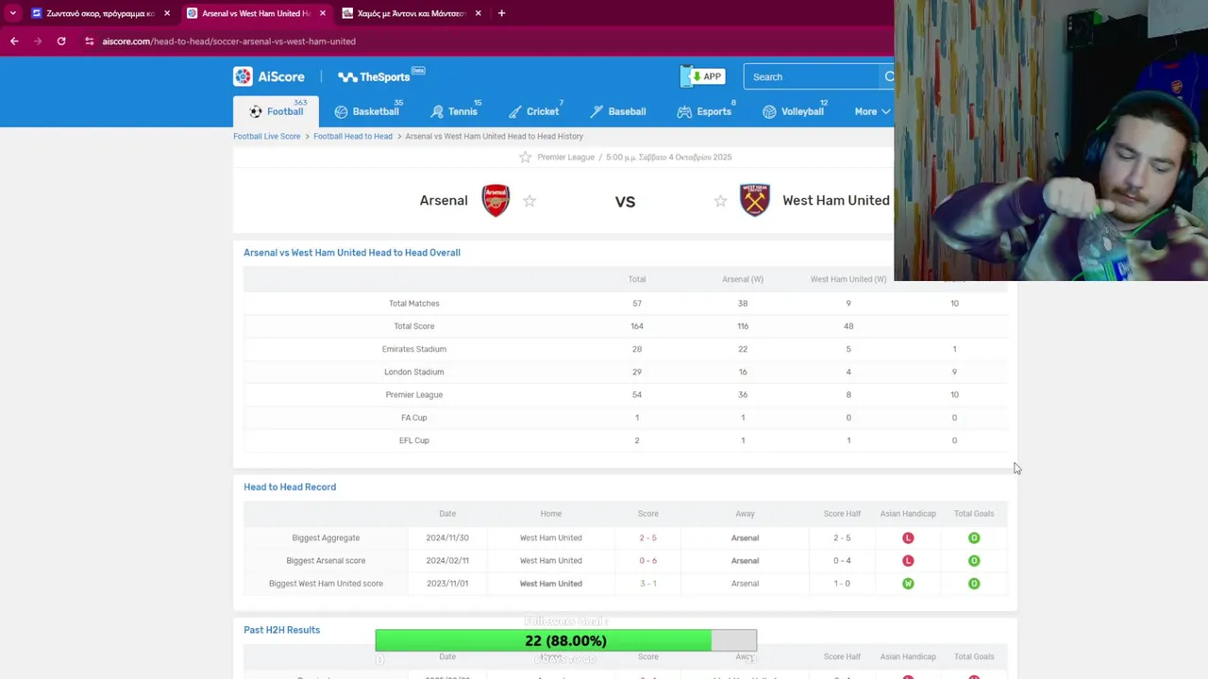Reload the page
The height and width of the screenshot is (679, 1208).
pyautogui.click(x=61, y=41)
